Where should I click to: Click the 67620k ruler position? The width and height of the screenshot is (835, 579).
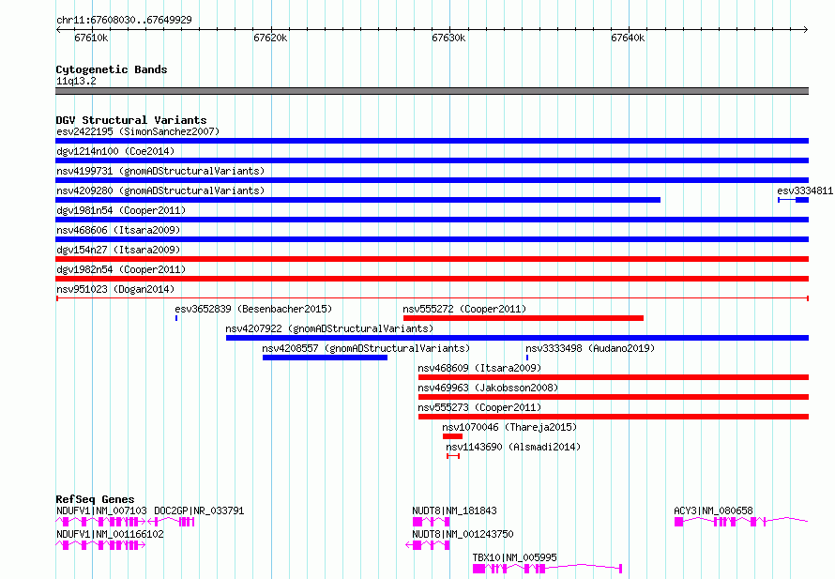point(270,38)
